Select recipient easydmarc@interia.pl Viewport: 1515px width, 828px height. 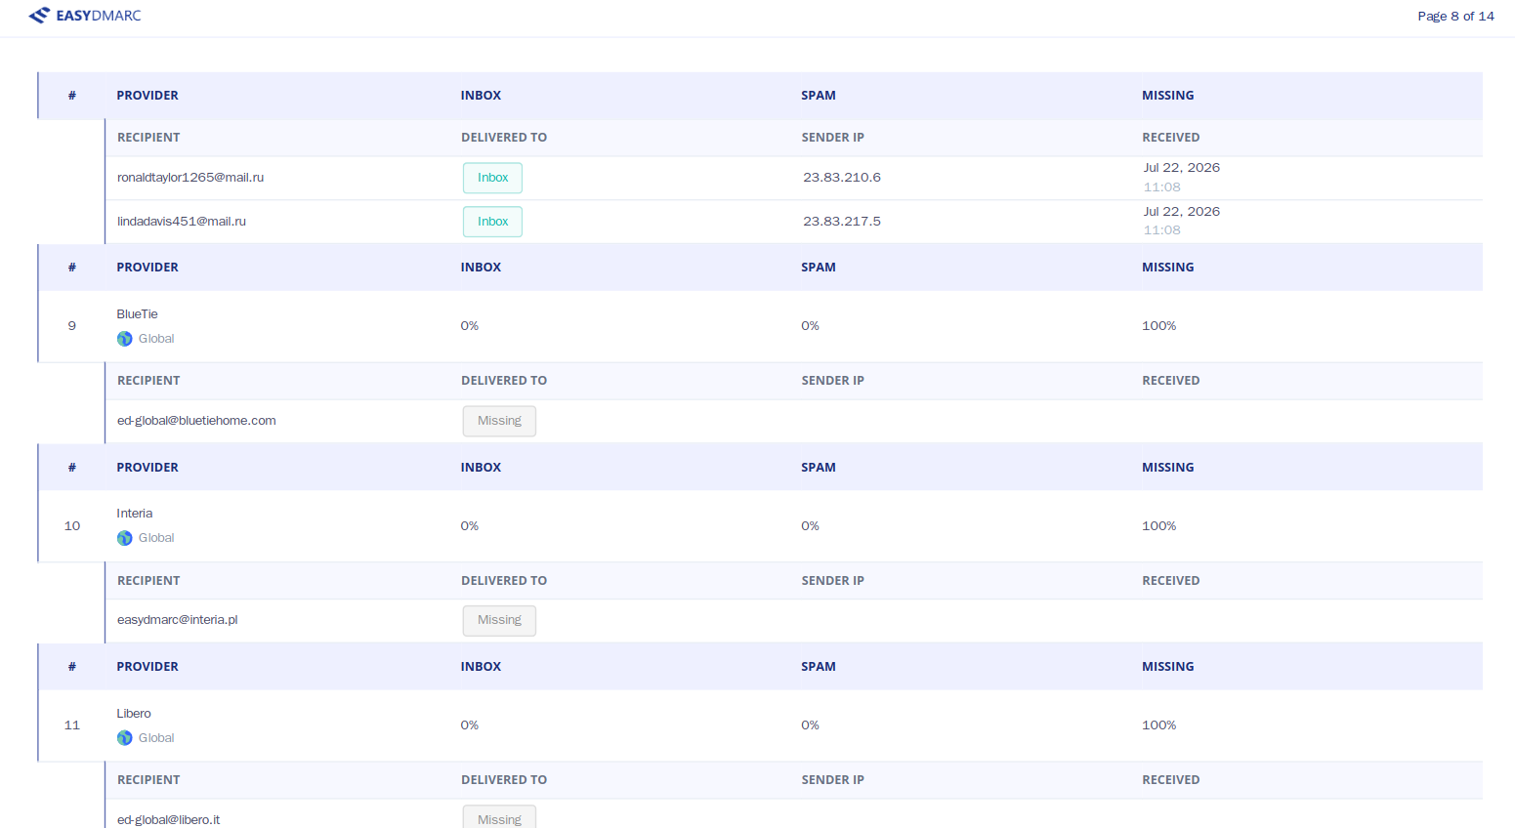[x=178, y=620]
